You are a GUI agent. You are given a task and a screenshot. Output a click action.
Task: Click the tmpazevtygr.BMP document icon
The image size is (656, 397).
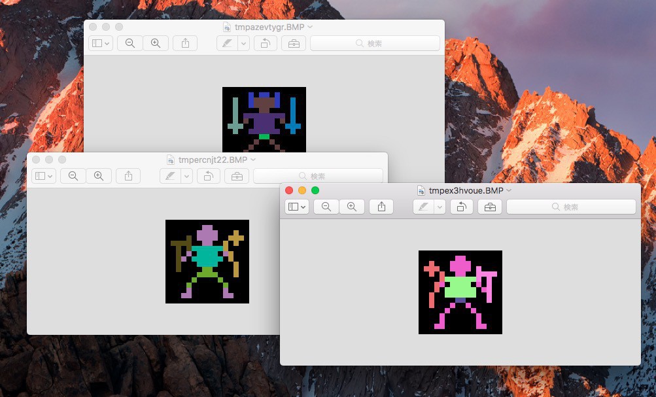pos(227,27)
